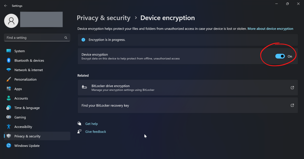Click the back arrow in Settings header
The height and width of the screenshot is (159, 304).
[6, 6]
